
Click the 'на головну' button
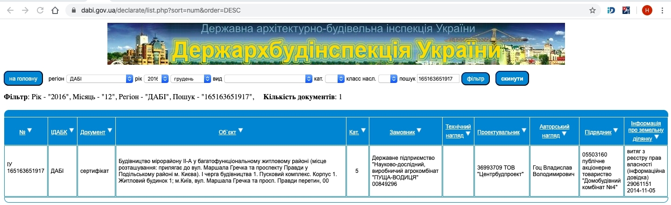[x=23, y=79]
